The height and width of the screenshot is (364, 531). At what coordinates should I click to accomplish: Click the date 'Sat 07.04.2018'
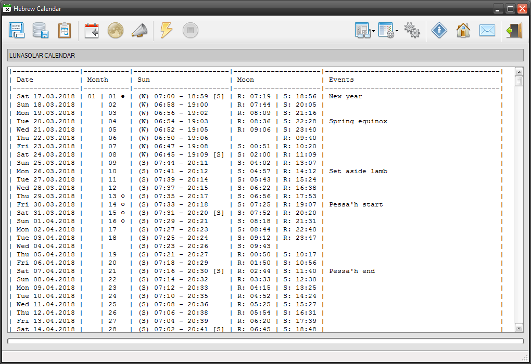point(46,271)
